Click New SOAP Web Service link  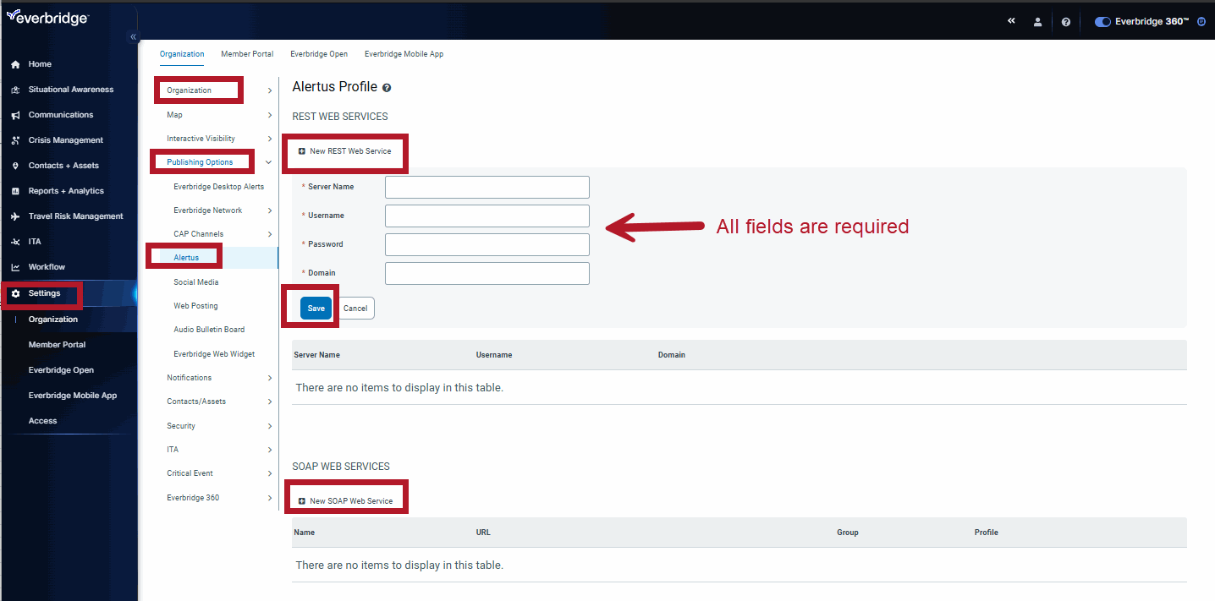pyautogui.click(x=351, y=501)
